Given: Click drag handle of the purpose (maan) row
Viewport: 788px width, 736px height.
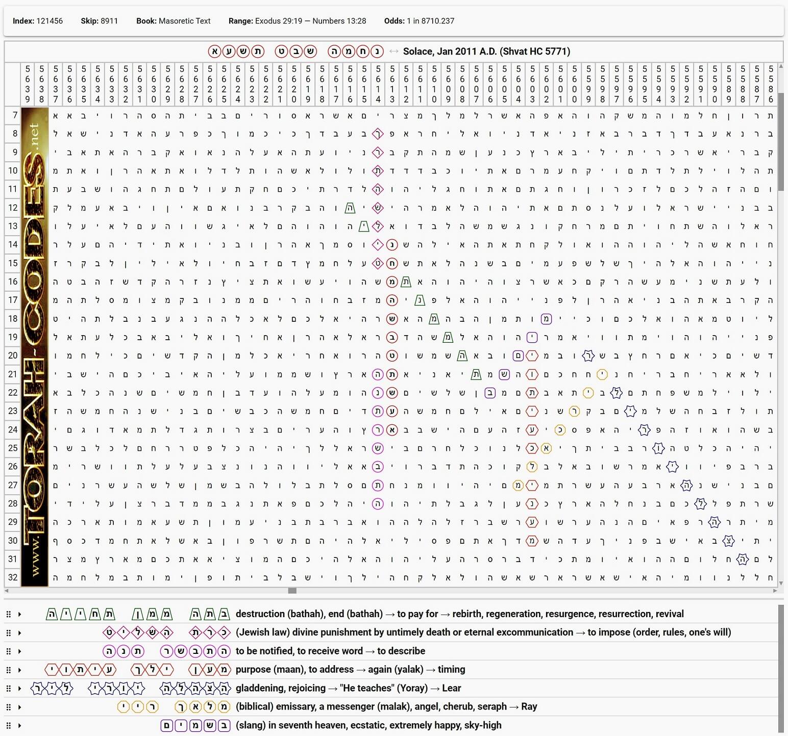Looking at the screenshot, I should (x=8, y=670).
